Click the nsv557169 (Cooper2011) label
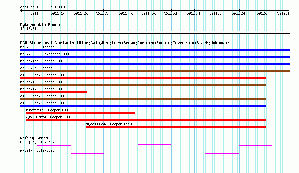 pyautogui.click(x=42, y=82)
